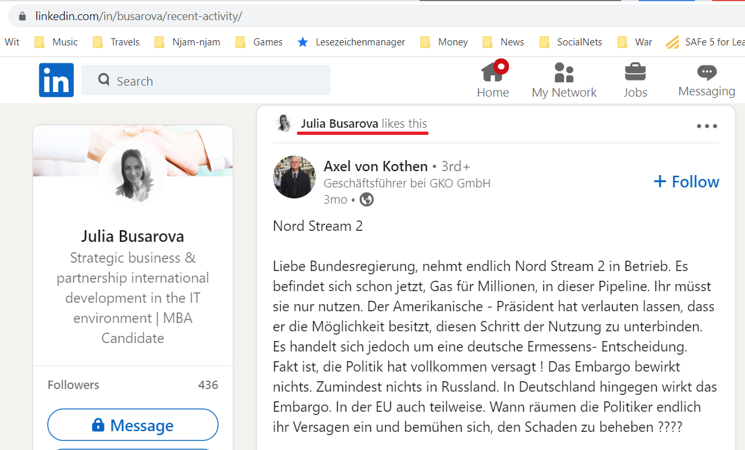Open the Games bookmarks folder
The height and width of the screenshot is (450, 745).
click(259, 41)
